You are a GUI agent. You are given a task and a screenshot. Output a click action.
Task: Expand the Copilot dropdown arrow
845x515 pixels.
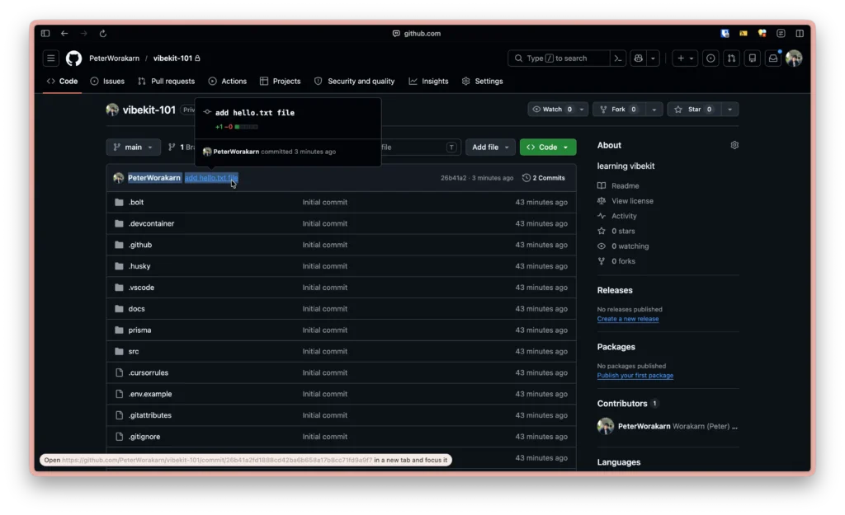[653, 59]
